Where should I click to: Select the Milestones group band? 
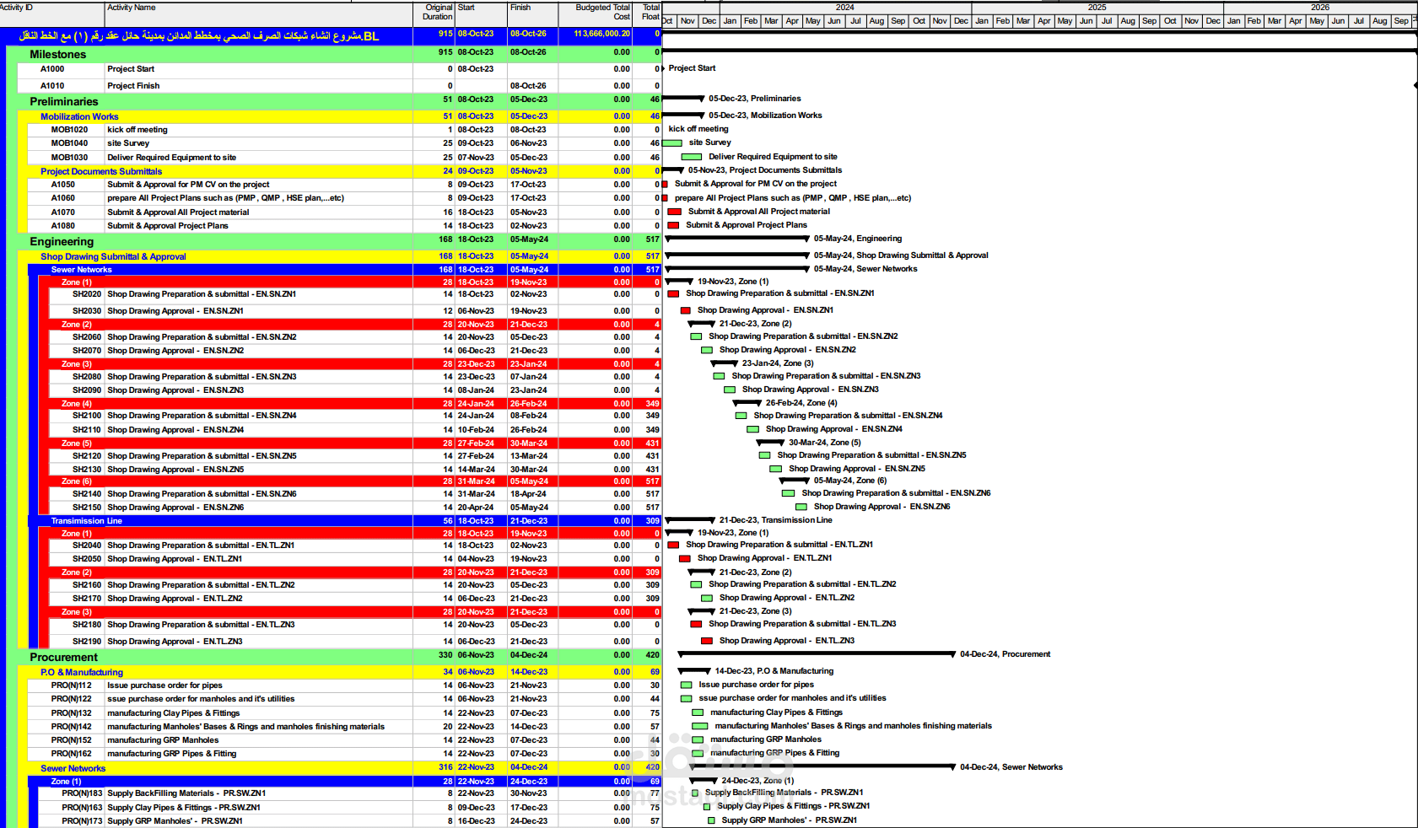tap(333, 54)
